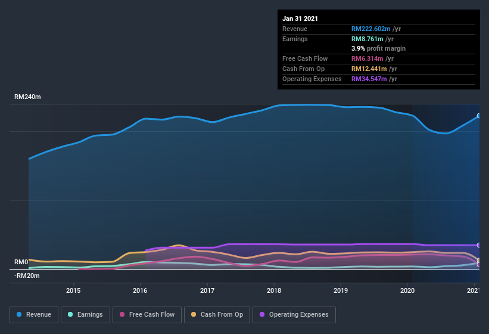Click the RM12.441m cash from op value
Viewport: 489px width, 334px height.
click(369, 69)
